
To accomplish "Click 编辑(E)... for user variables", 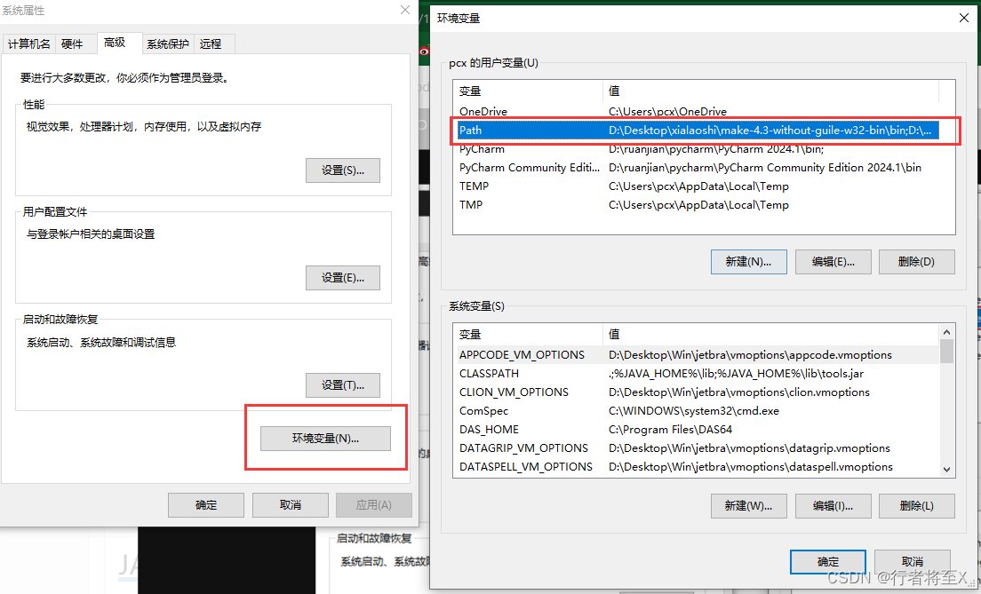I will [833, 262].
